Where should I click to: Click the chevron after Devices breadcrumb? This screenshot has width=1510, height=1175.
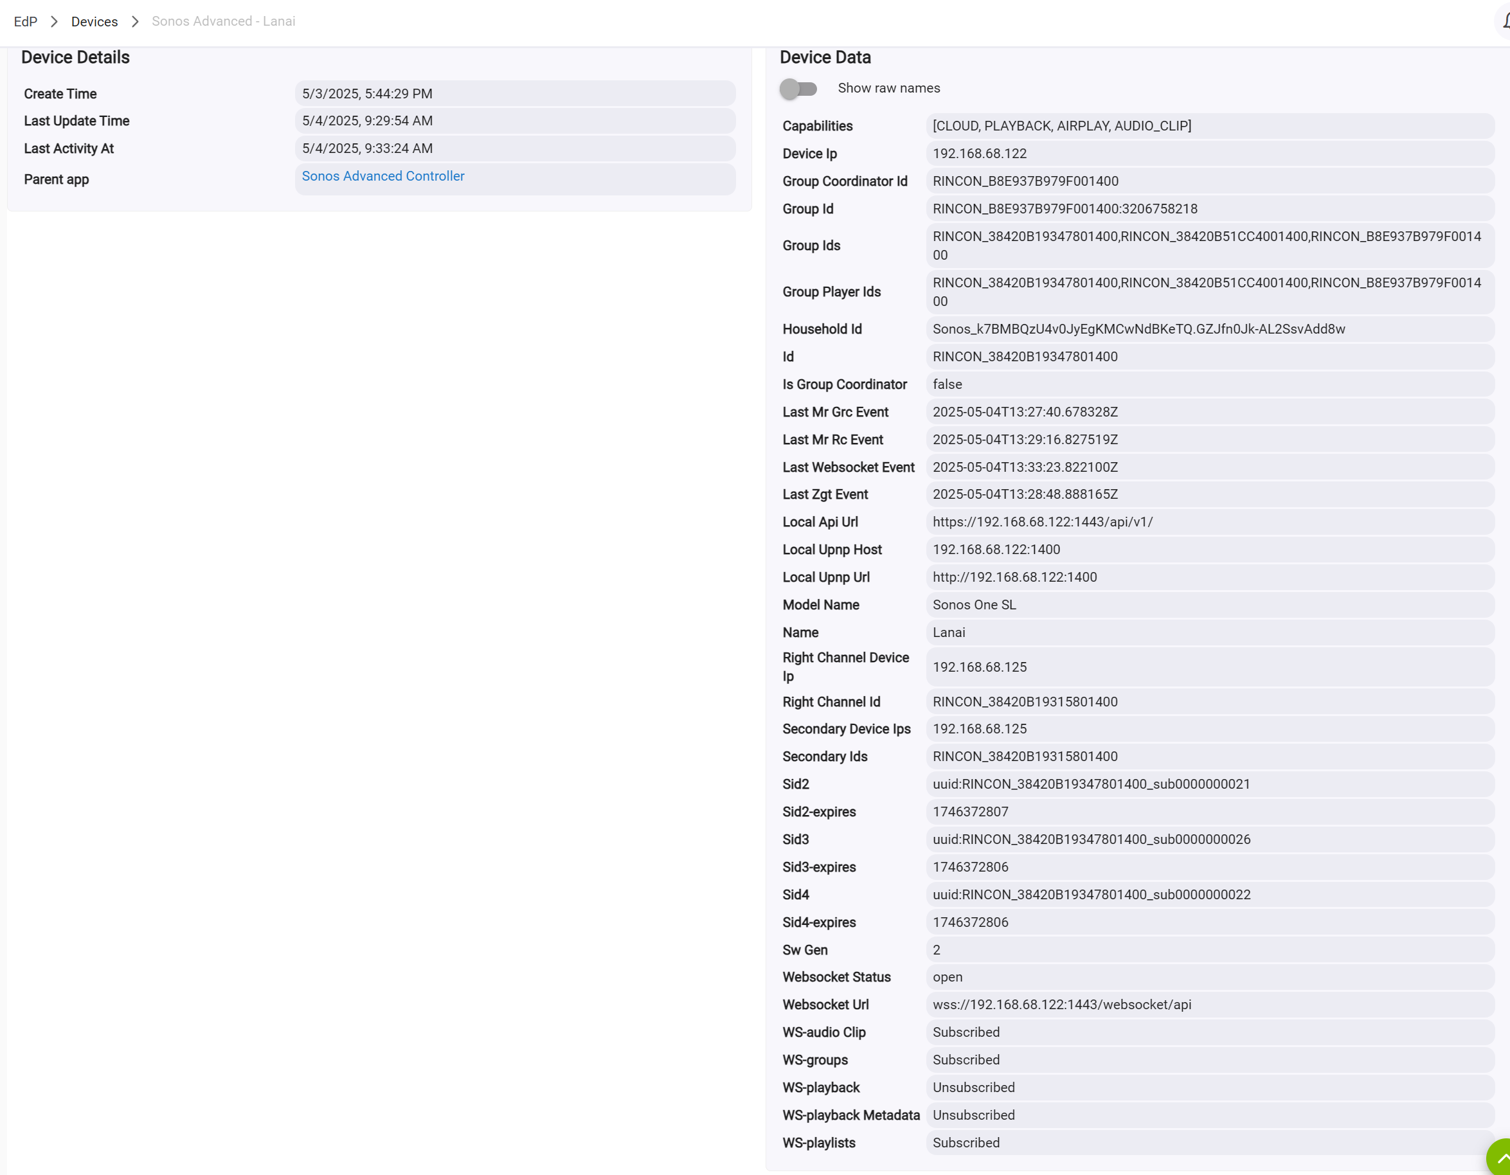coord(135,21)
